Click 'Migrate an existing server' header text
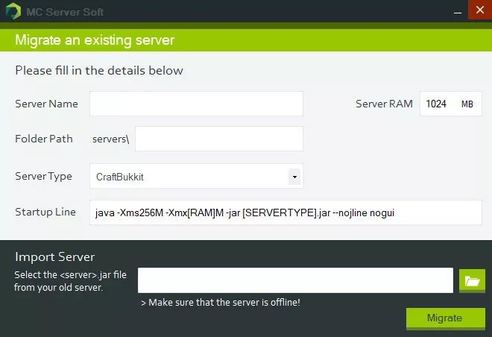492x337 pixels. point(95,40)
